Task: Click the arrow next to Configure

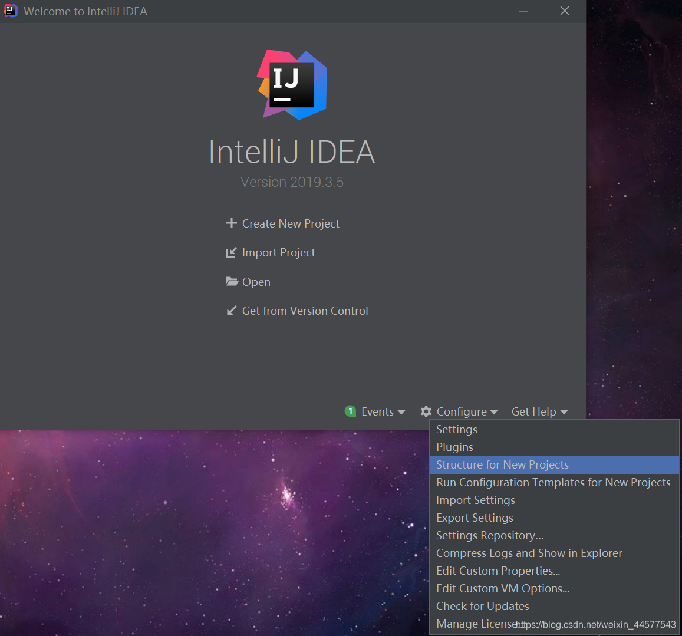Action: tap(493, 413)
